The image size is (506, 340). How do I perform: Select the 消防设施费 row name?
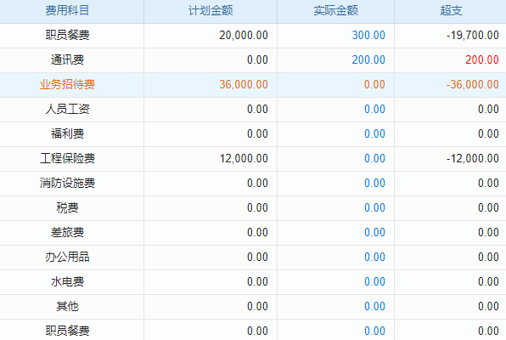[67, 183]
